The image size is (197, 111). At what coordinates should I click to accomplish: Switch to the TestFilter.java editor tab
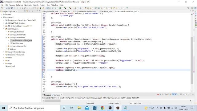[x=106, y=11]
